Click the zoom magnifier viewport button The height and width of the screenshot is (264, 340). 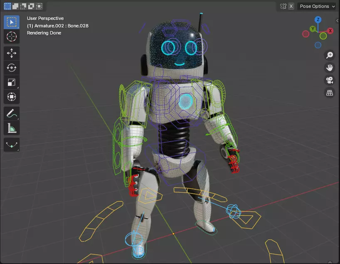330,55
